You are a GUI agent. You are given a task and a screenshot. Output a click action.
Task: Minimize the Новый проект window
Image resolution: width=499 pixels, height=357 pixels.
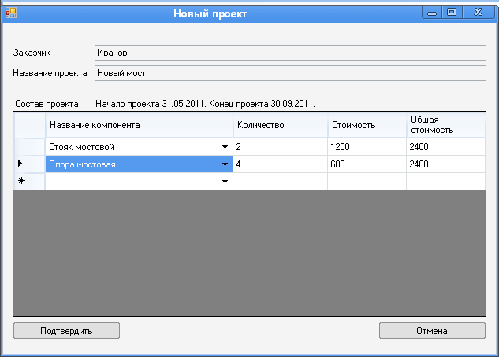click(432, 13)
